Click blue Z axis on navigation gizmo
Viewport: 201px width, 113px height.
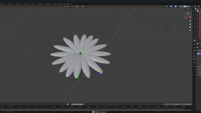pyautogui.click(x=187, y=13)
